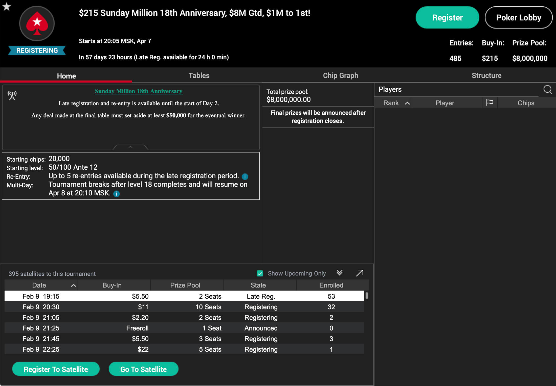Expand satellites list with double chevron

point(339,273)
